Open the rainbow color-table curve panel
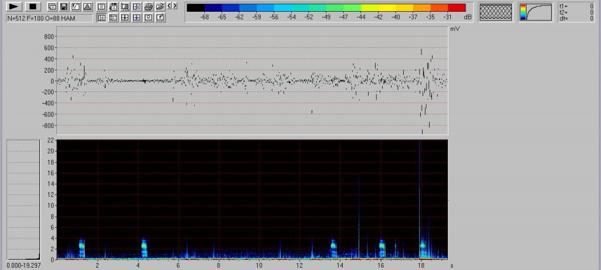Image resolution: width=601 pixels, height=270 pixels. point(536,12)
